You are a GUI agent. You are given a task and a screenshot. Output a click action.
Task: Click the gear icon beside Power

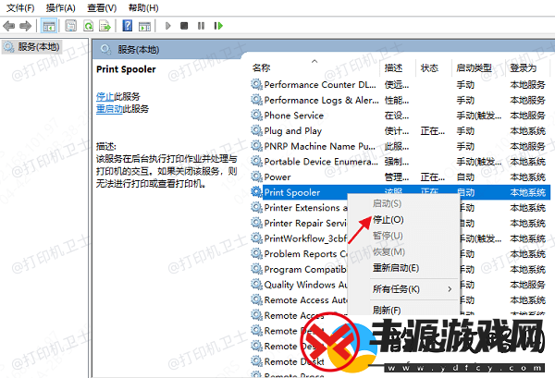pos(256,177)
